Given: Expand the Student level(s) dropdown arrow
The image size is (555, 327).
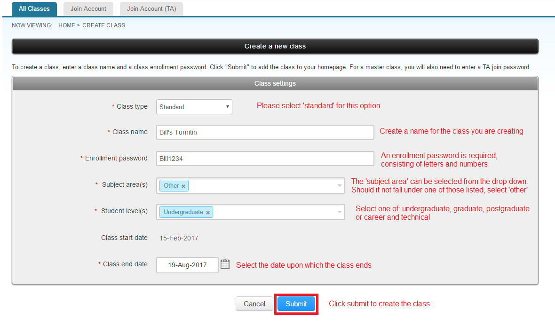Looking at the screenshot, I should click(340, 212).
